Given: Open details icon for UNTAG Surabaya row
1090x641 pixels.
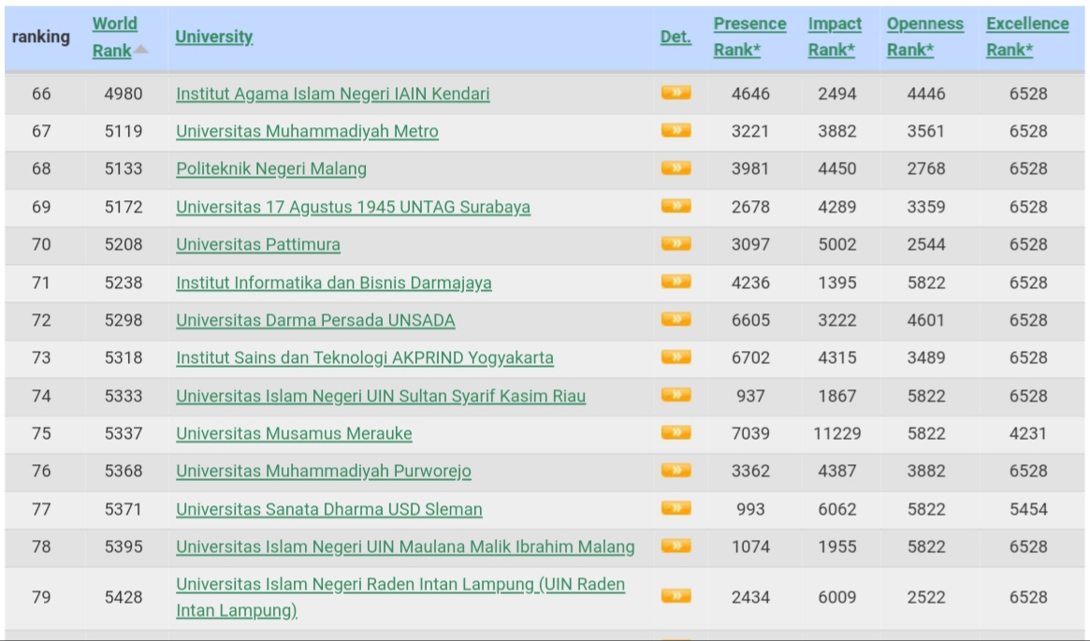Looking at the screenshot, I should tap(676, 206).
